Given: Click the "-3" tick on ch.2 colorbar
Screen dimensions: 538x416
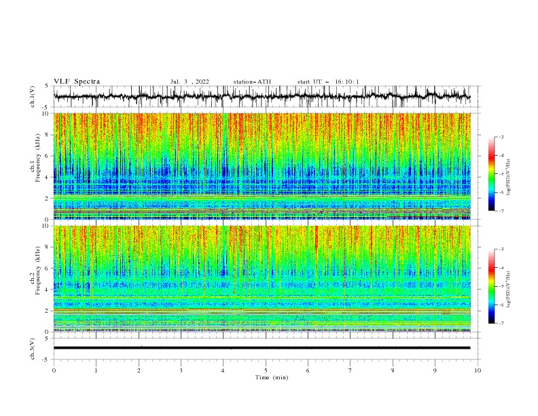Looking at the screenshot, I should click(501, 249).
